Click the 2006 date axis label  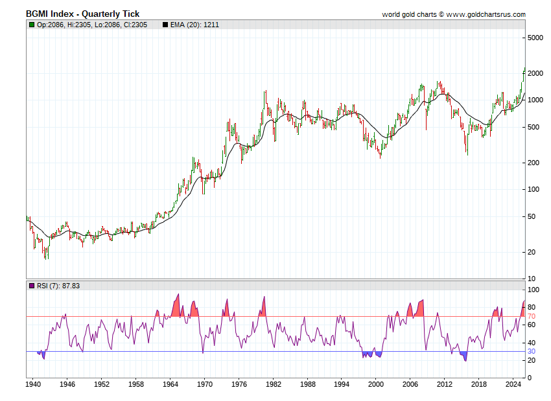(410, 384)
